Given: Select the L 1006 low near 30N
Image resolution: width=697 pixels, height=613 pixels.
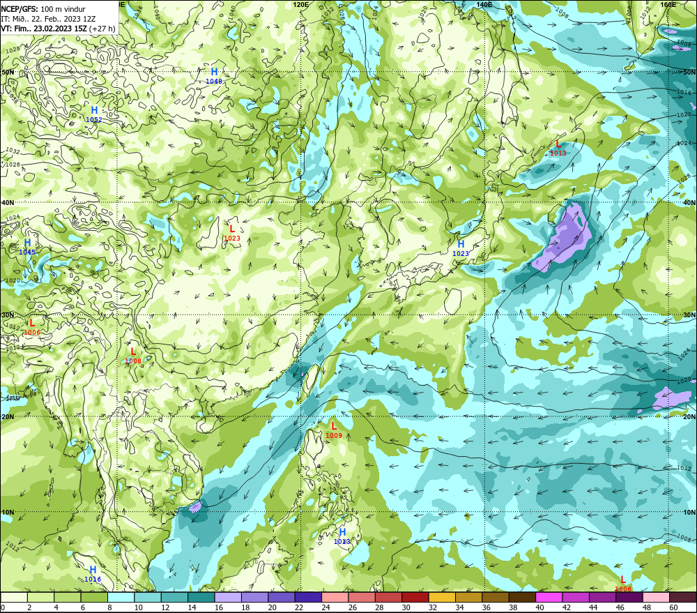Looking at the screenshot, I should tap(31, 327).
